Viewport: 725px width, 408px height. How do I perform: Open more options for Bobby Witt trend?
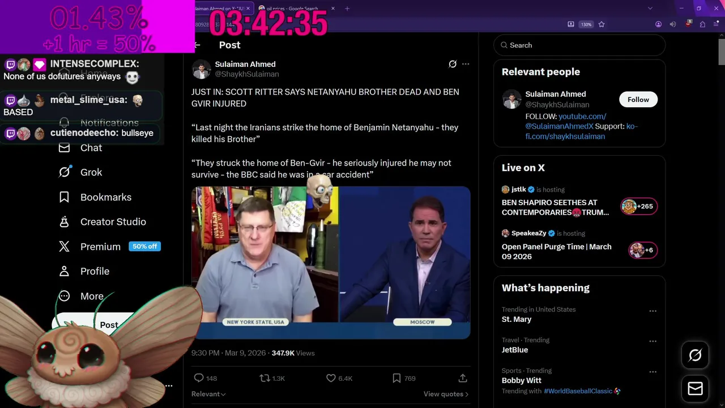tap(652, 372)
